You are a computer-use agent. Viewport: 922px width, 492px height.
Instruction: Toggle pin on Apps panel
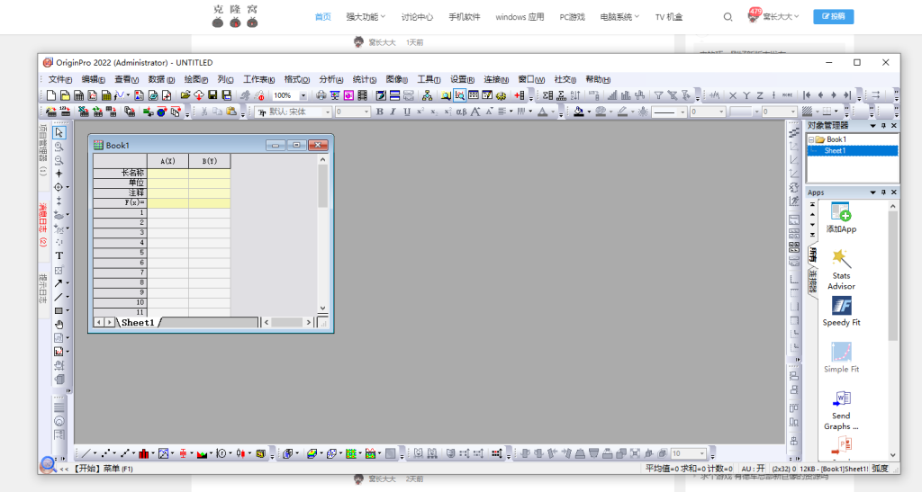click(883, 192)
